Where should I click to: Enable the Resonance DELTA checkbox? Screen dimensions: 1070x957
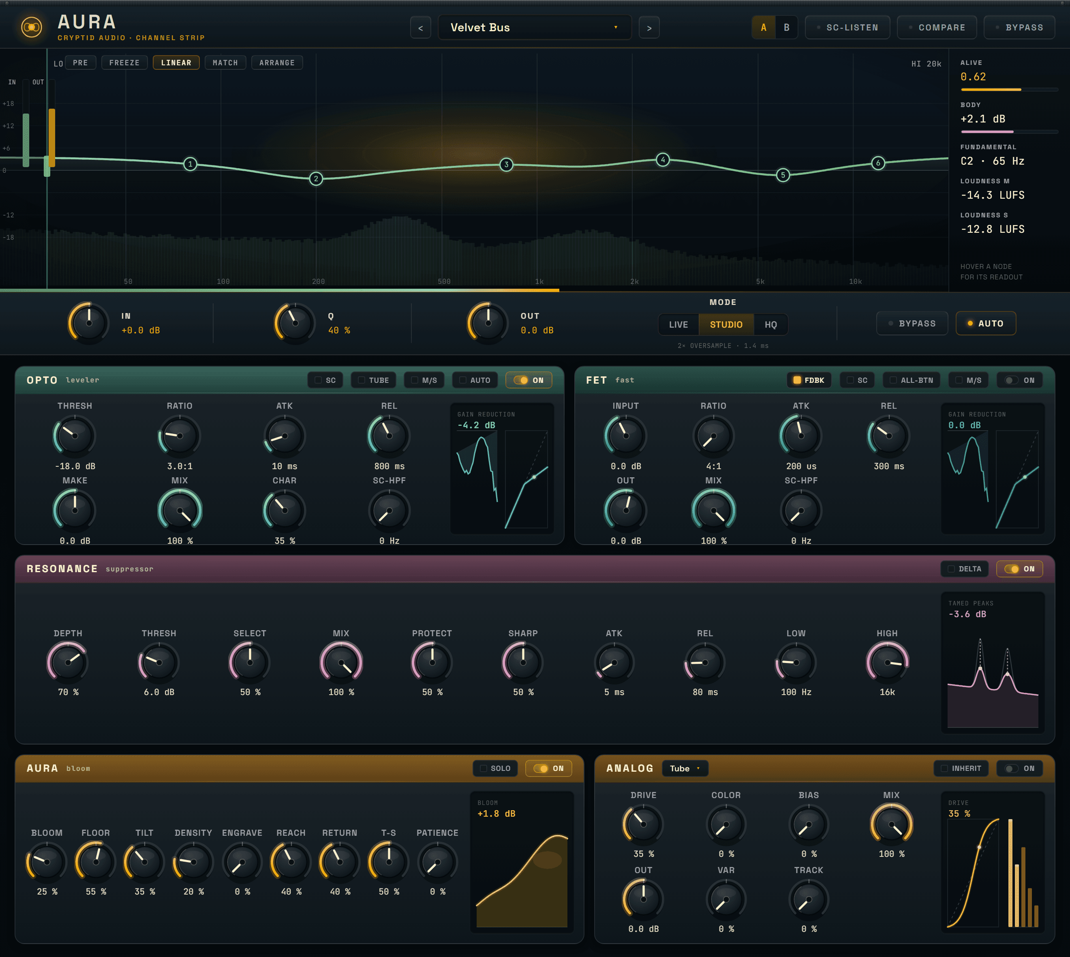coord(964,569)
